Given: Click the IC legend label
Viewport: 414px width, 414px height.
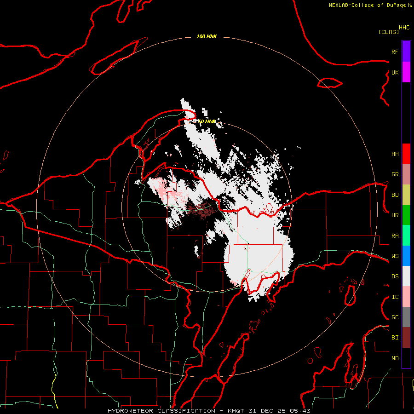Looking at the screenshot, I should pyautogui.click(x=395, y=297).
